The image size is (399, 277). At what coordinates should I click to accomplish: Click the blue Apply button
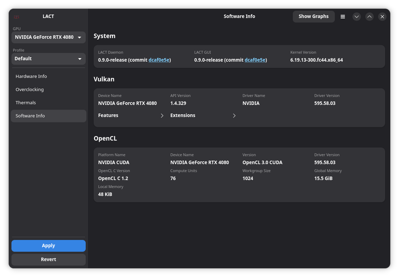pyautogui.click(x=49, y=245)
